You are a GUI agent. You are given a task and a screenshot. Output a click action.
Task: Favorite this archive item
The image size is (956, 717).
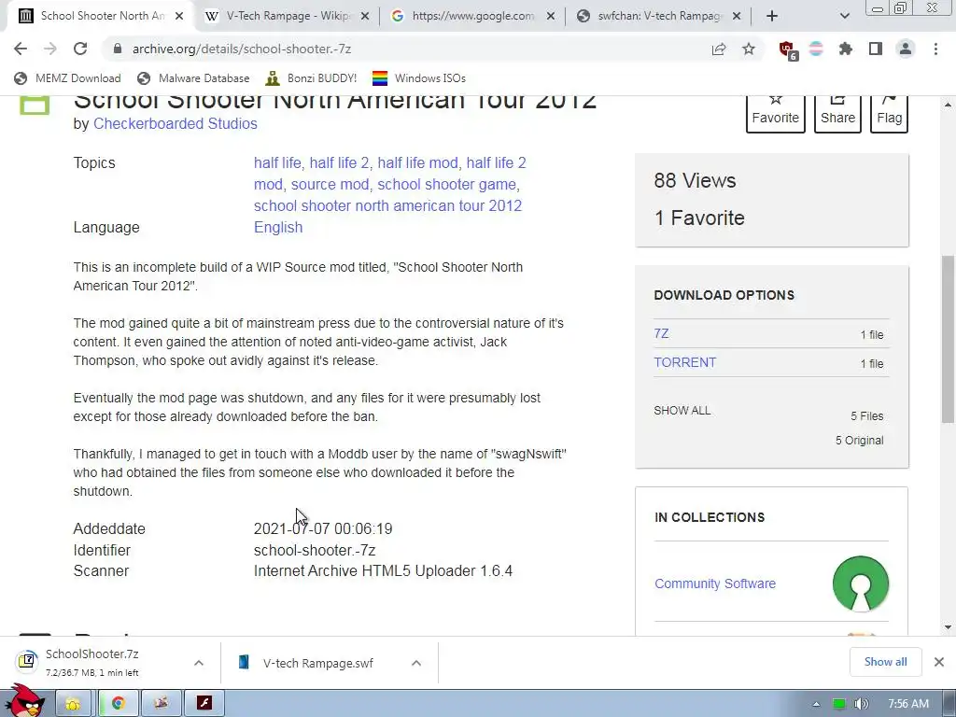[x=775, y=112]
